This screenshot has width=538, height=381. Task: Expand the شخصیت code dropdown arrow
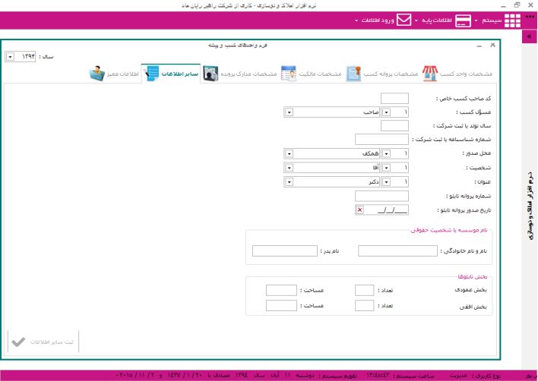point(385,167)
